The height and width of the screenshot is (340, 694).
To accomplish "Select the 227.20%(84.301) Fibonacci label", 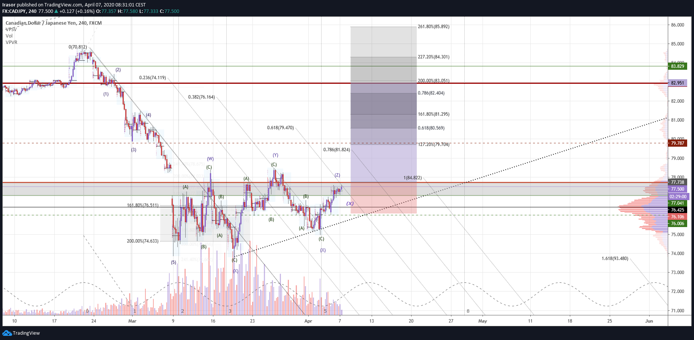I will 434,57.
